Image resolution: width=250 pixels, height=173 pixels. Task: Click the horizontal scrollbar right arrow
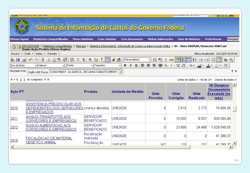coord(230,147)
